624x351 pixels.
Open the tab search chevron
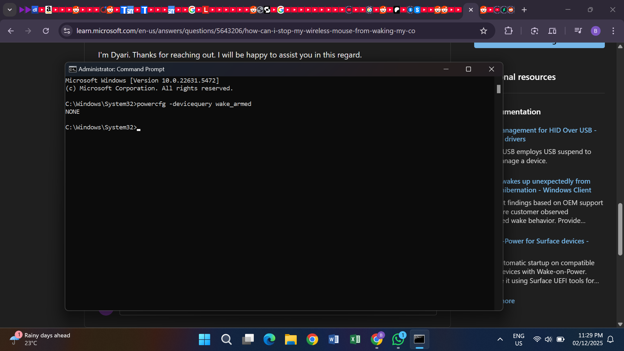coord(10,9)
